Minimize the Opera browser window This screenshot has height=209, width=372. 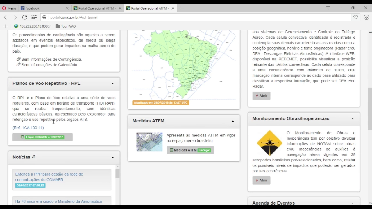[341, 8]
